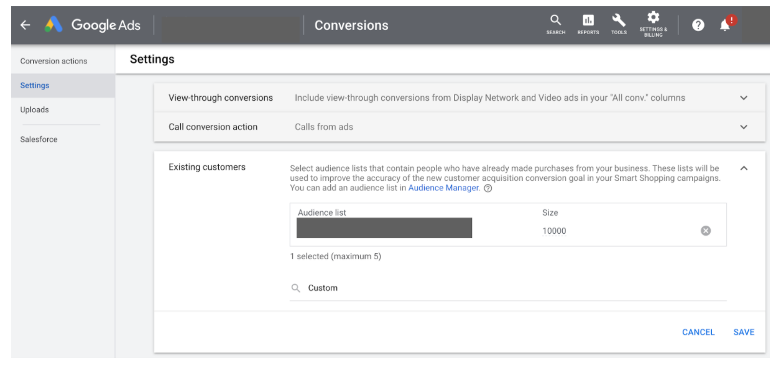The height and width of the screenshot is (368, 781).
Task: Click the Help question mark icon
Action: [698, 25]
